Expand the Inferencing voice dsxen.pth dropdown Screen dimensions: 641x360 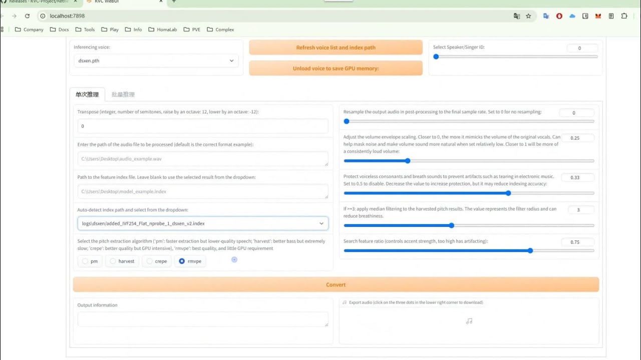(x=156, y=60)
